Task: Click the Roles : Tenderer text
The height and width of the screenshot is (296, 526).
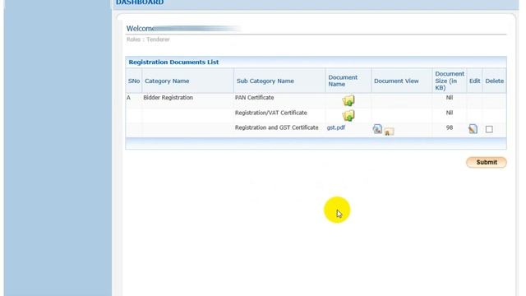Action: pyautogui.click(x=148, y=39)
